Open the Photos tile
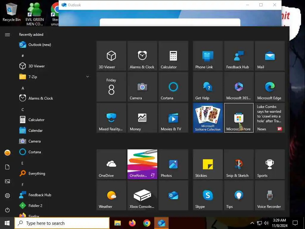Viewport: 305px width, 229px height. point(173,164)
